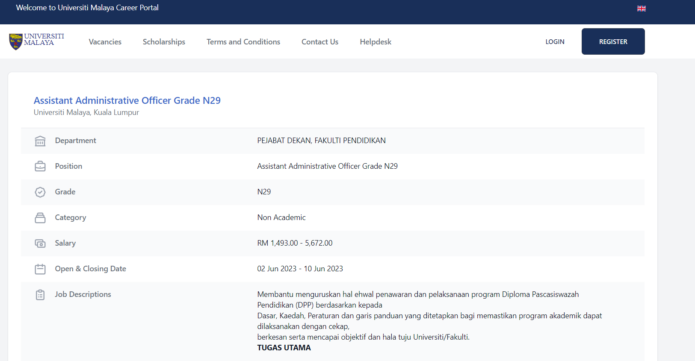Click the Universiti Malaya logo

click(x=37, y=41)
